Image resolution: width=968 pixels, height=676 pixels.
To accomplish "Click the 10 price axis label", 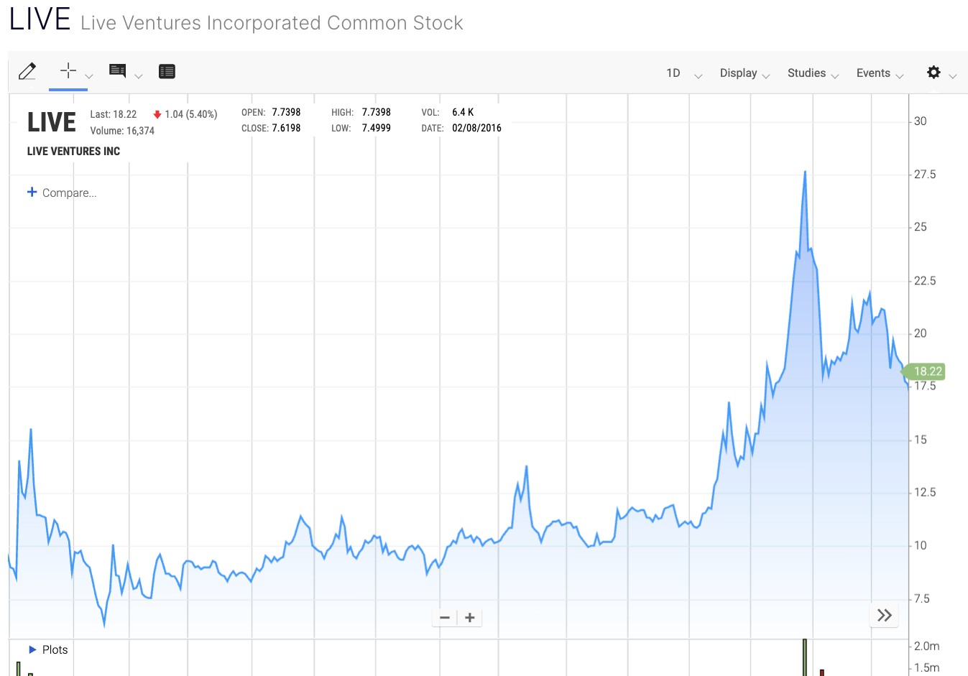I will coord(920,545).
